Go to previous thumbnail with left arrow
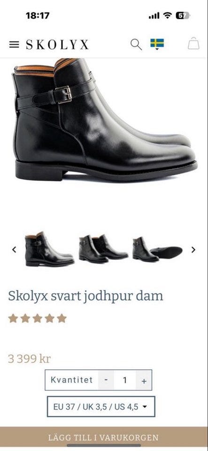208x451 pixels. click(14, 249)
